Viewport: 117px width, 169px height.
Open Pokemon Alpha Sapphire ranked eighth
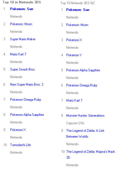27,115
